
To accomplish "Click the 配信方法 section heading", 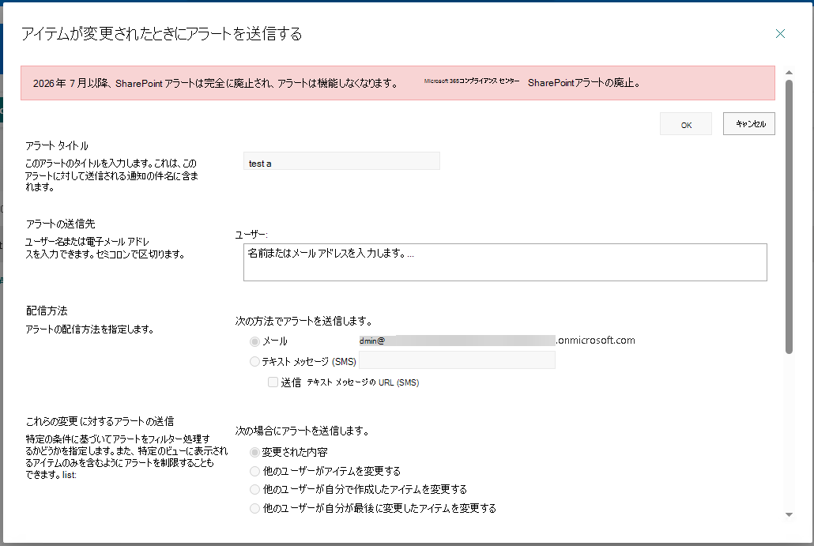I will pos(47,311).
